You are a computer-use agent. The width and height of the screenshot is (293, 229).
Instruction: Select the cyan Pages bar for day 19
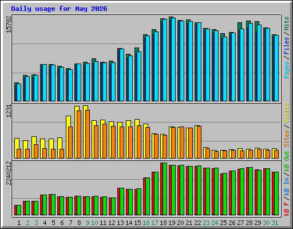173,60
